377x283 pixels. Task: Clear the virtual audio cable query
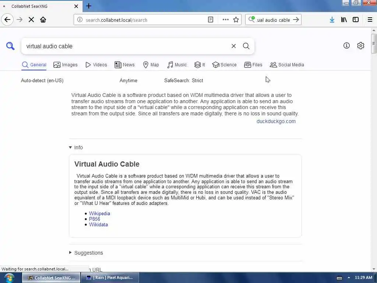233,46
